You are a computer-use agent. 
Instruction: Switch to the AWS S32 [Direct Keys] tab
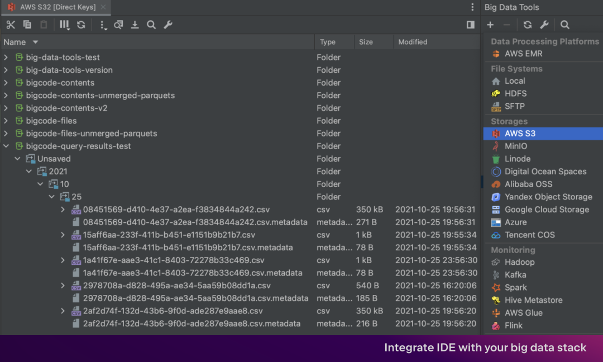click(56, 7)
